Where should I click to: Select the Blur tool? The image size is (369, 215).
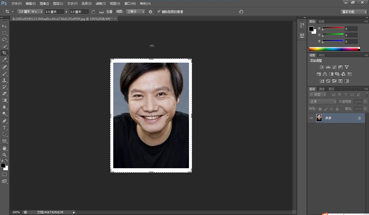click(4, 107)
